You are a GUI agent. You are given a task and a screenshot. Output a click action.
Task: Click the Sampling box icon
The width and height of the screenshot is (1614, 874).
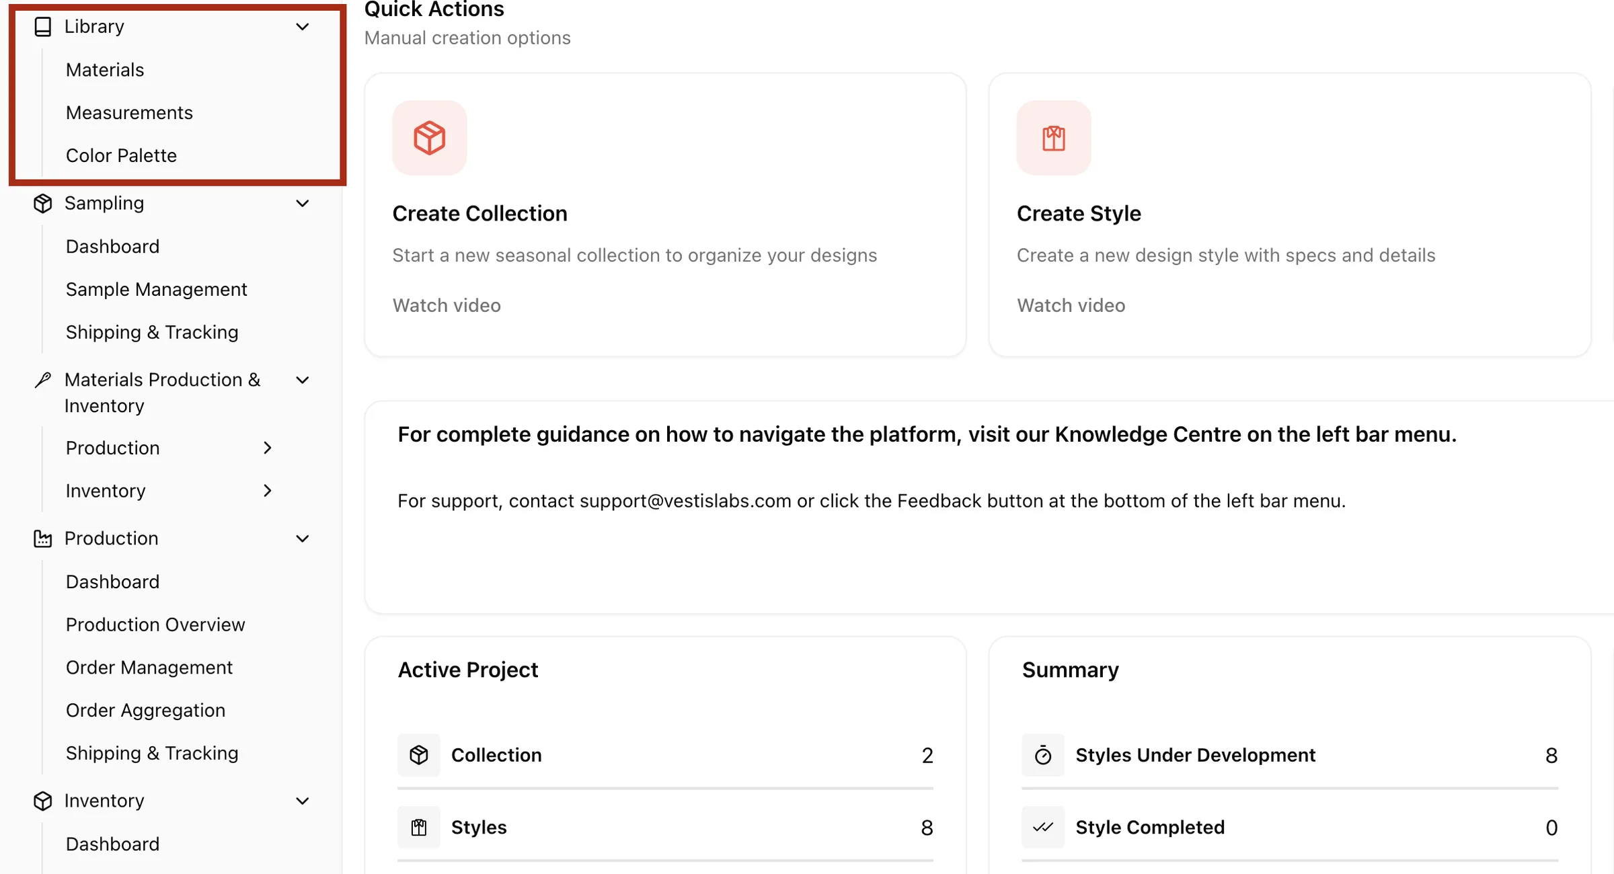(43, 204)
